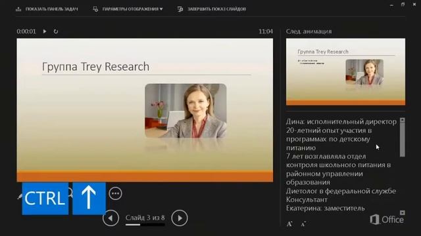Click the elapsed time 0:00:01

pyautogui.click(x=26, y=31)
